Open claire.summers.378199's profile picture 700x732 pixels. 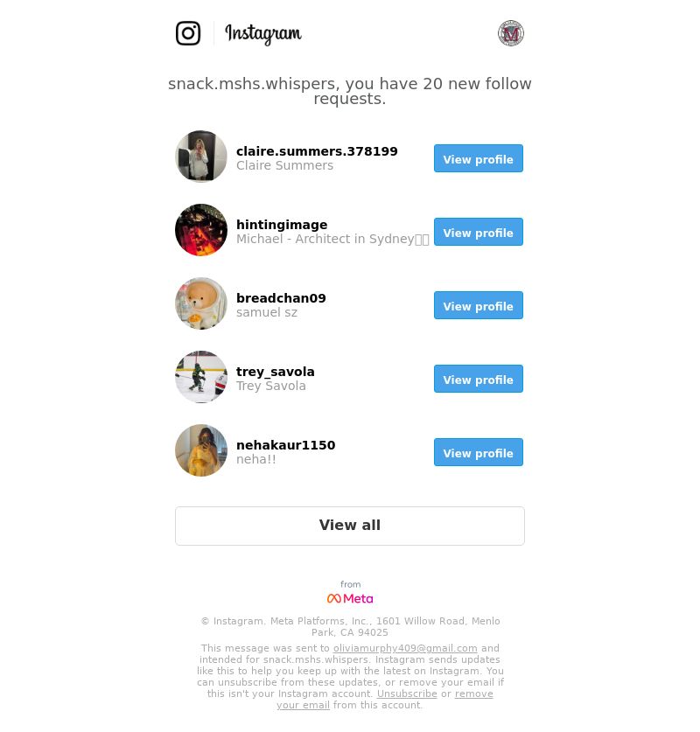201,157
